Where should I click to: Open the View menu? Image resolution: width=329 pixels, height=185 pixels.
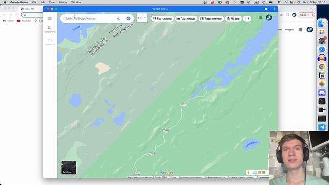52,2
